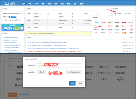136x99 pixels.
Task: Choose JOOM in the platform popup
Action: (131, 26)
